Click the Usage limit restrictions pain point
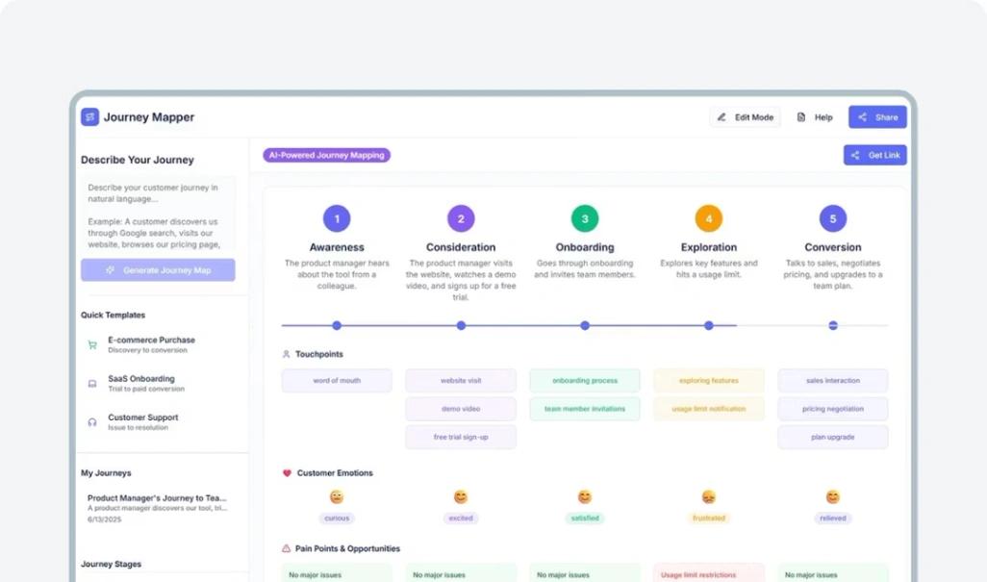This screenshot has width=987, height=582. pos(709,573)
